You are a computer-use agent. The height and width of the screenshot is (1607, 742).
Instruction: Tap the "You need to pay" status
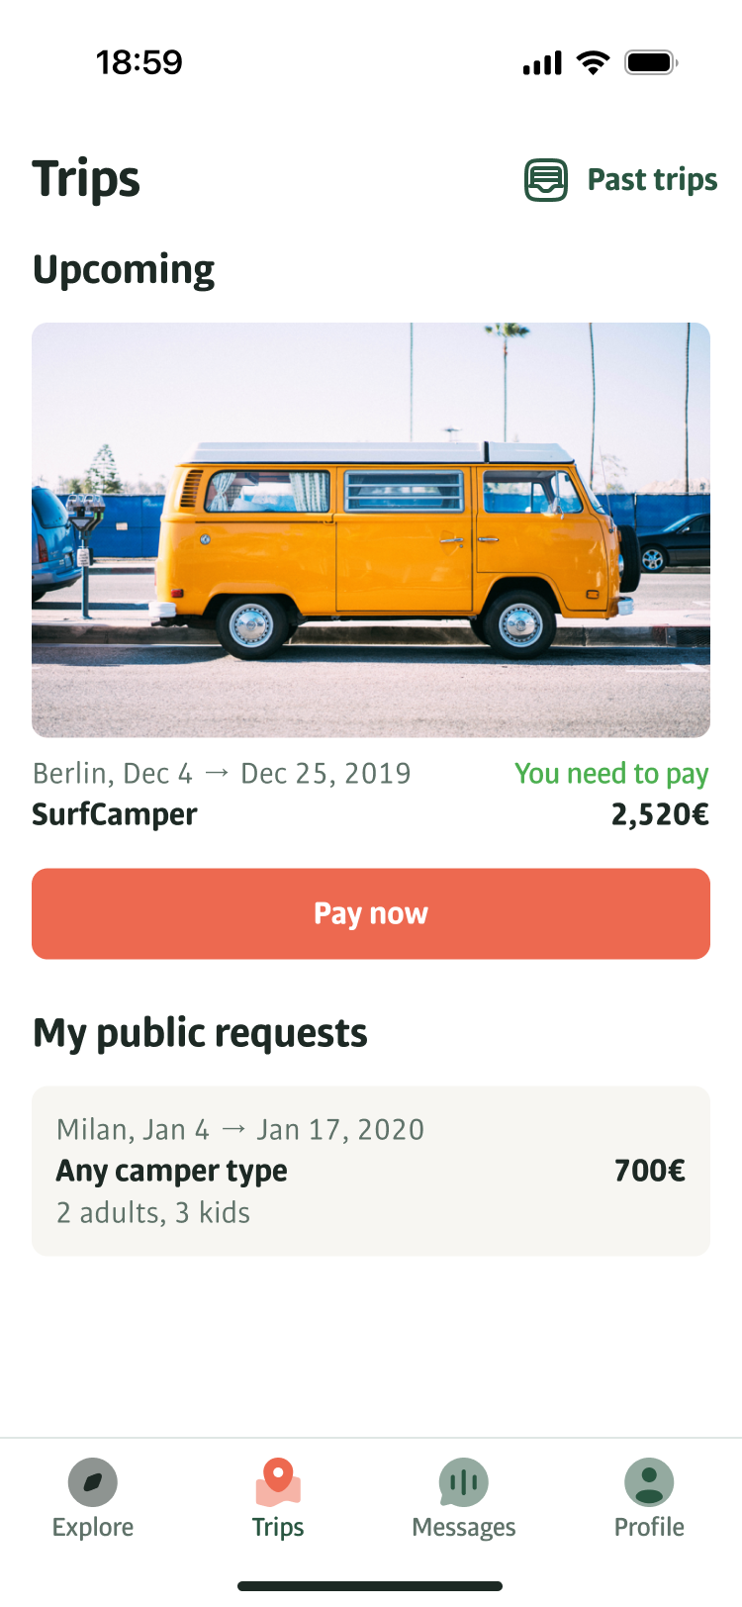tap(611, 774)
